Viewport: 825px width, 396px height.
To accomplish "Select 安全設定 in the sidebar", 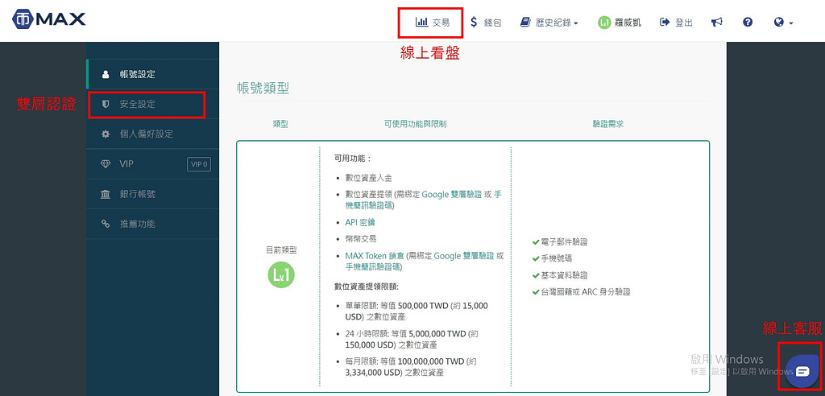I will pyautogui.click(x=152, y=104).
